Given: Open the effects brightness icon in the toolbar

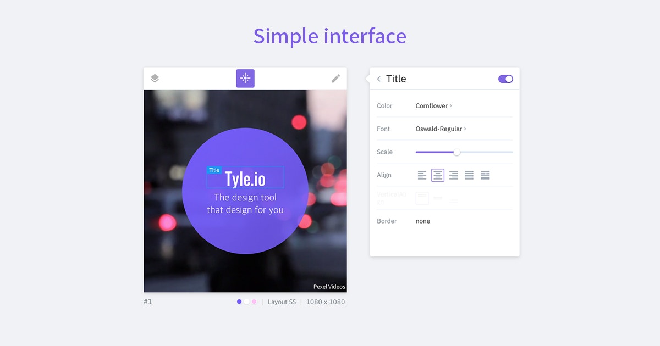Looking at the screenshot, I should tap(245, 78).
